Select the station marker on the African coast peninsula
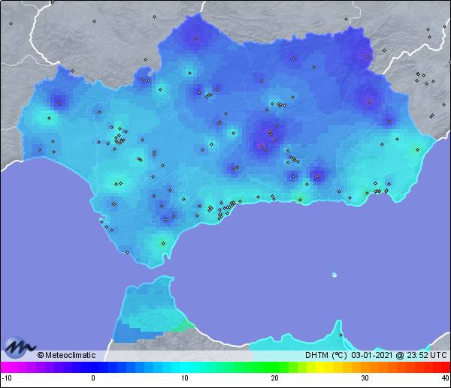The width and height of the screenshot is (451, 388). 341,334
